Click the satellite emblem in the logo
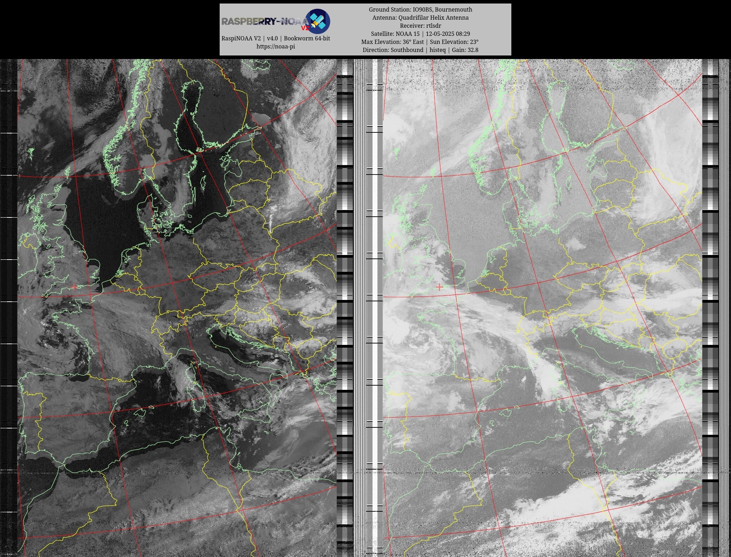 click(317, 21)
